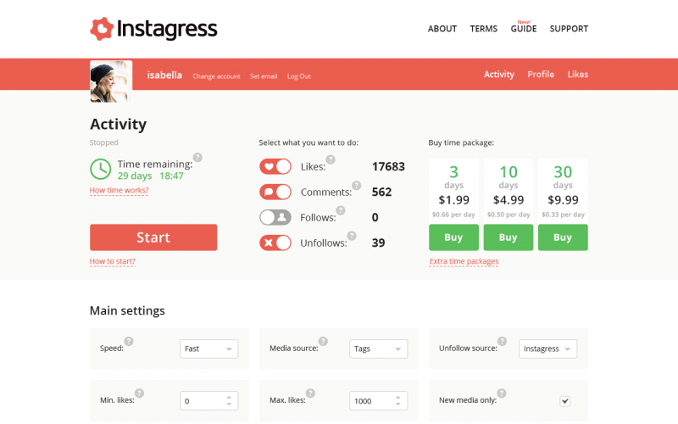
Task: Click isabella's profile picture thumbnail
Action: click(x=111, y=81)
